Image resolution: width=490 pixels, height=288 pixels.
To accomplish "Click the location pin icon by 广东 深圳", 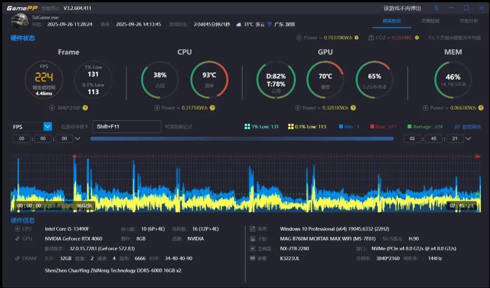I will [x=269, y=24].
